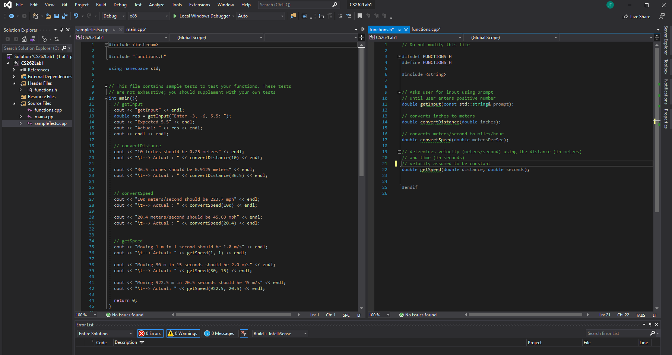Toggle the 0 Errors filter
Image resolution: width=672 pixels, height=355 pixels.
[x=150, y=333]
